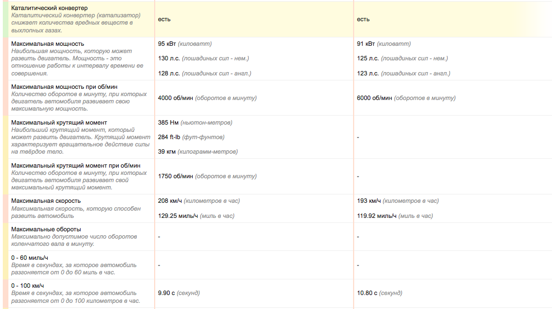The height and width of the screenshot is (309, 552).
Task: Select the Максимальная скорость row heading
Action: (46, 201)
